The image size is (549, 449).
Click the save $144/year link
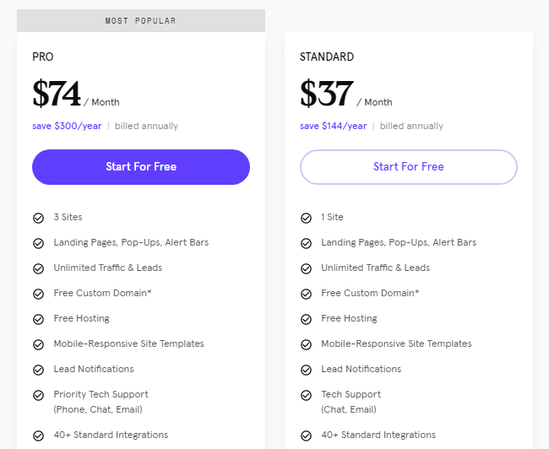pos(334,126)
